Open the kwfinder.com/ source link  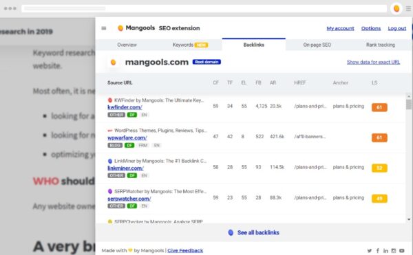[x=125, y=107]
